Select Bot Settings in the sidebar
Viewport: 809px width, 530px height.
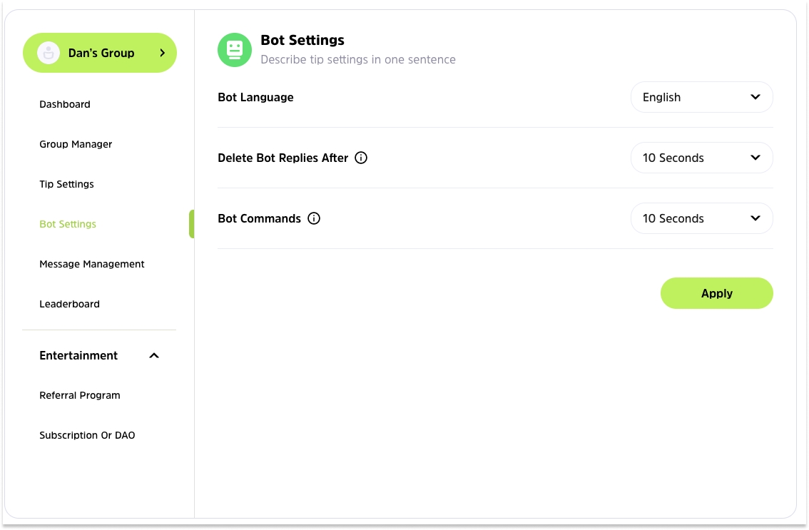point(68,224)
